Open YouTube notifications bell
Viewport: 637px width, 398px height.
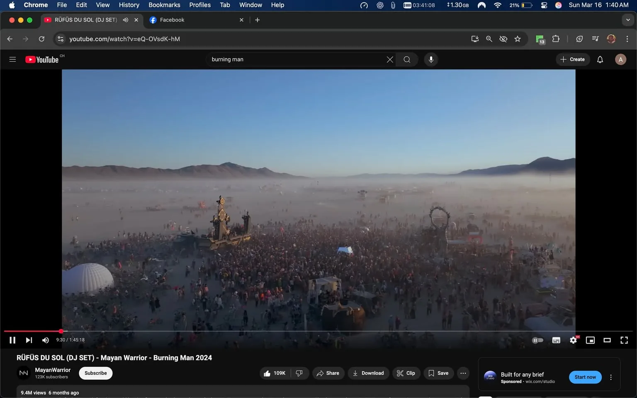(x=600, y=59)
